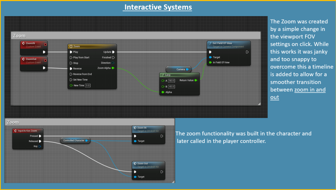Select the In Field Of View pin

click(x=210, y=62)
